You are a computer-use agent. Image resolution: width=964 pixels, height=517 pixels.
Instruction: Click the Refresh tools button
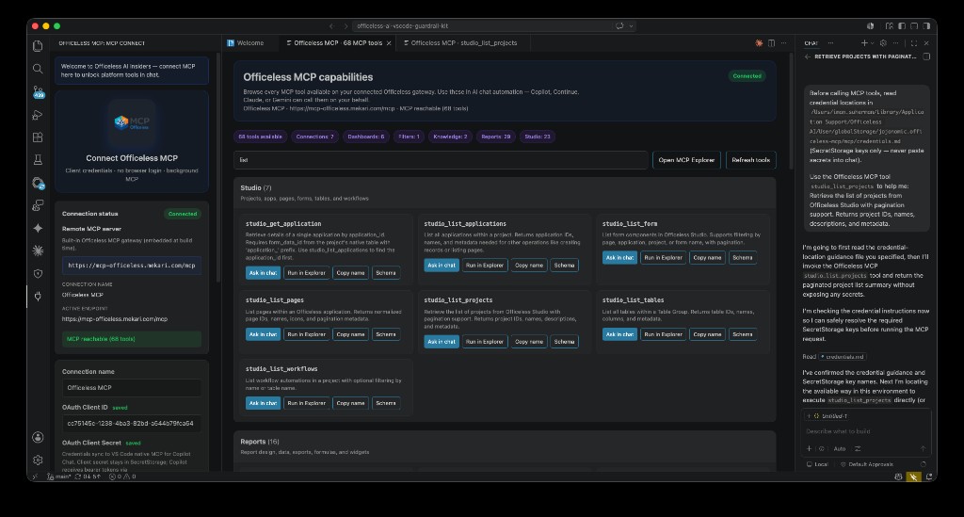pyautogui.click(x=750, y=160)
